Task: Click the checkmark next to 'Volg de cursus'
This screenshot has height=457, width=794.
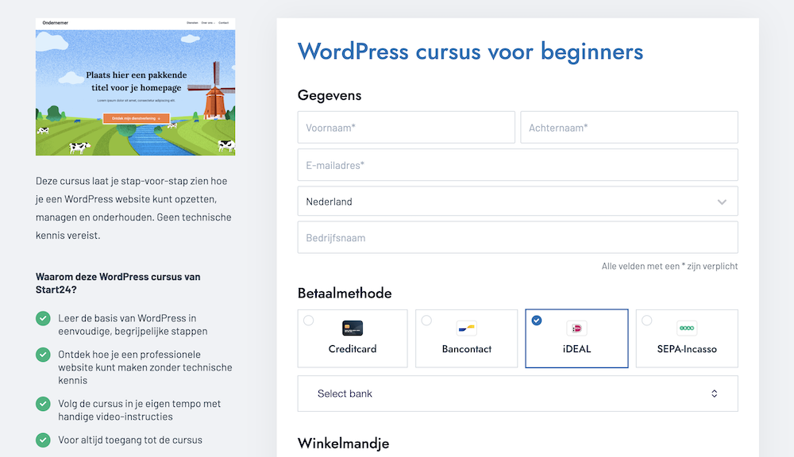Action: (43, 405)
